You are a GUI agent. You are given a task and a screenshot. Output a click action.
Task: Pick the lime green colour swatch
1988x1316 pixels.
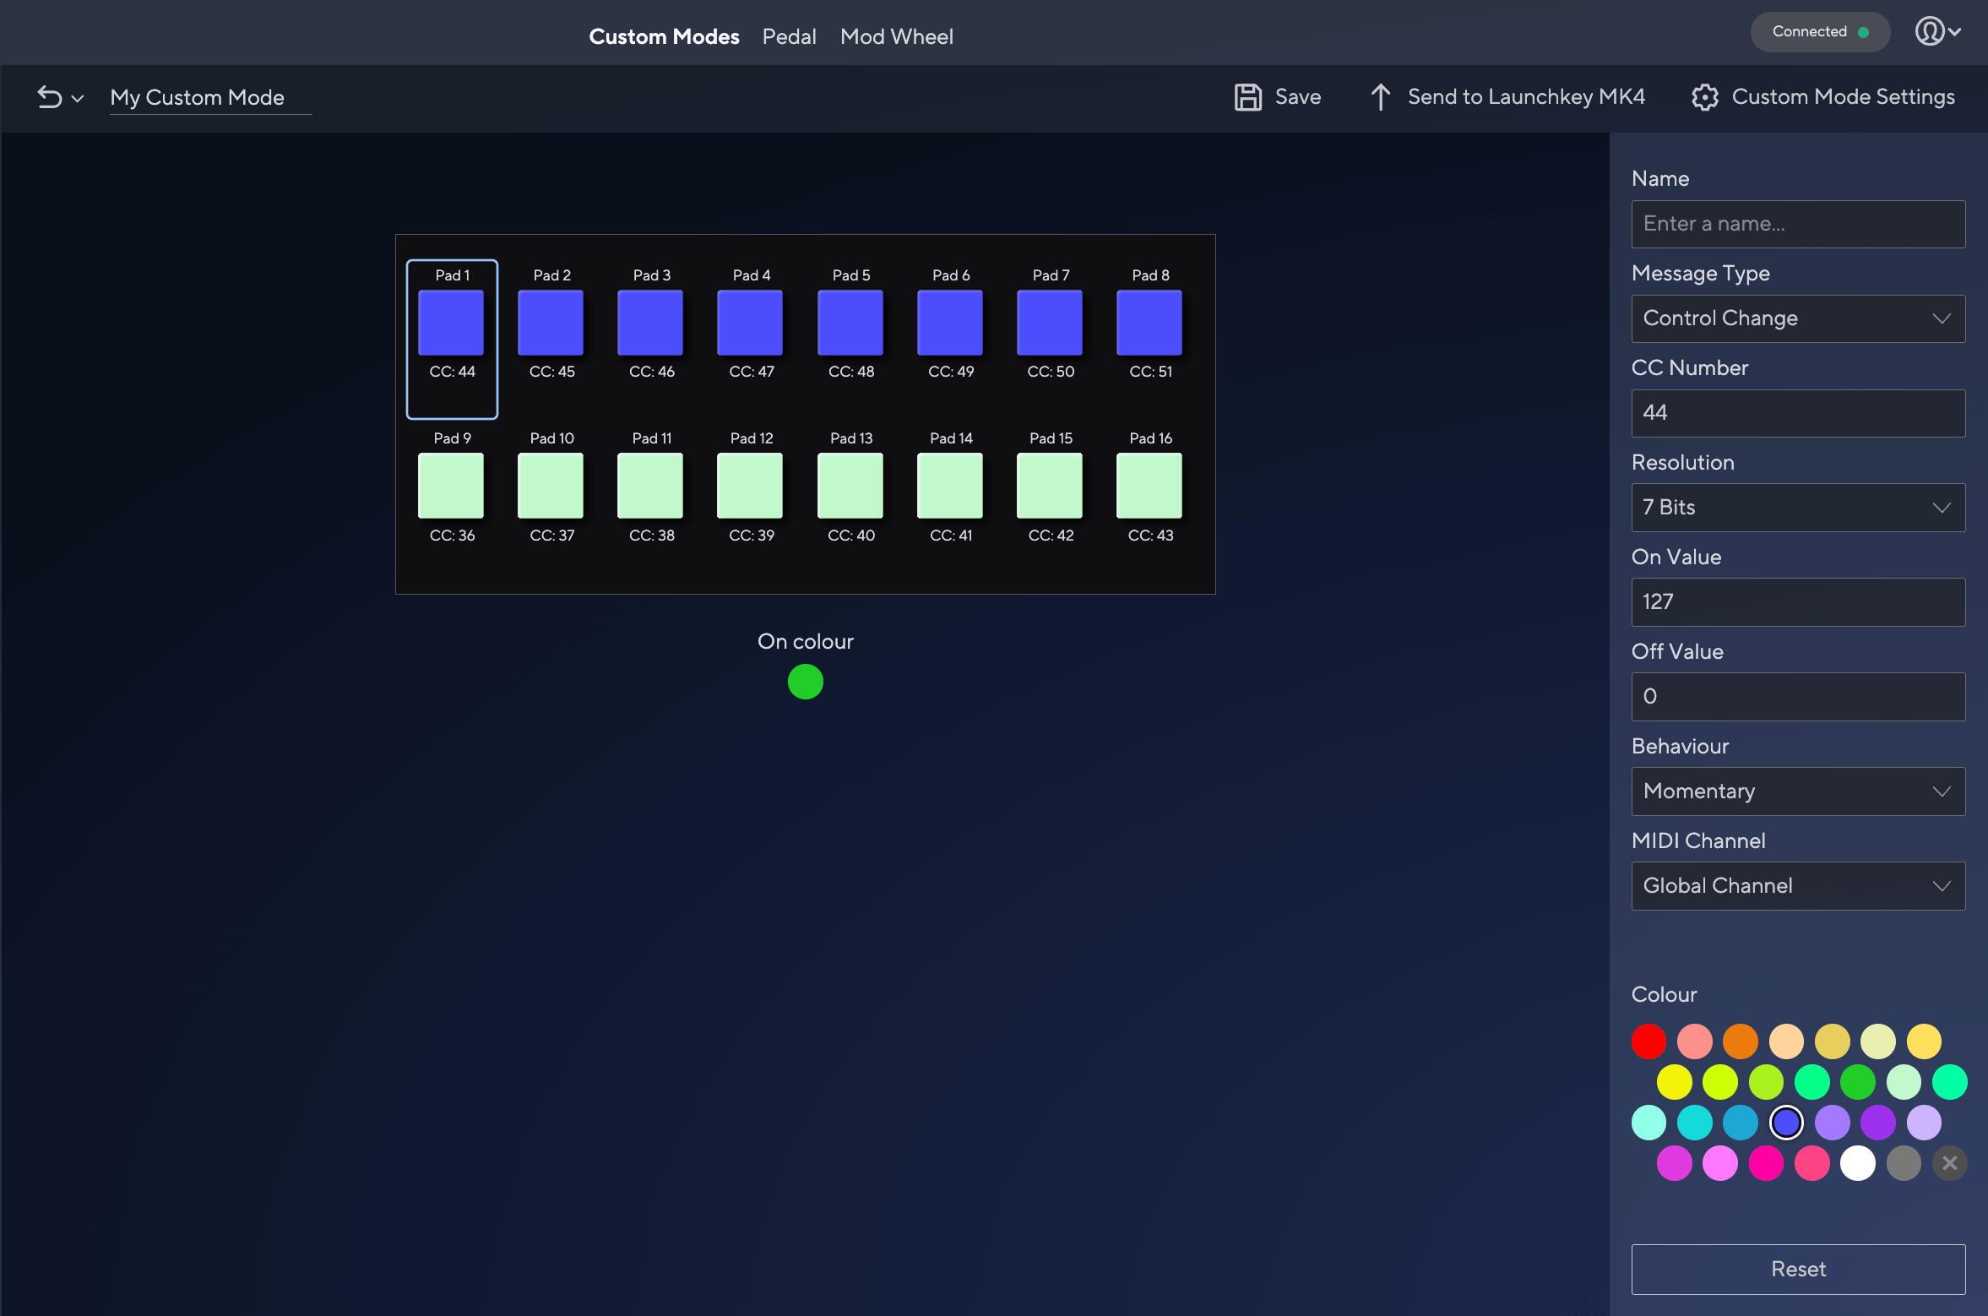point(1766,1082)
